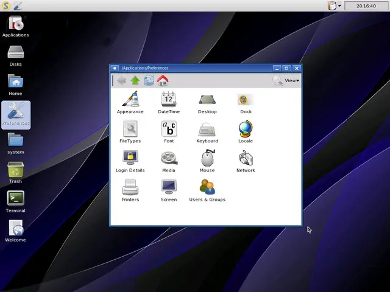Open the Font preferences icon
Screen dimensions: 390x292
pos(169,128)
